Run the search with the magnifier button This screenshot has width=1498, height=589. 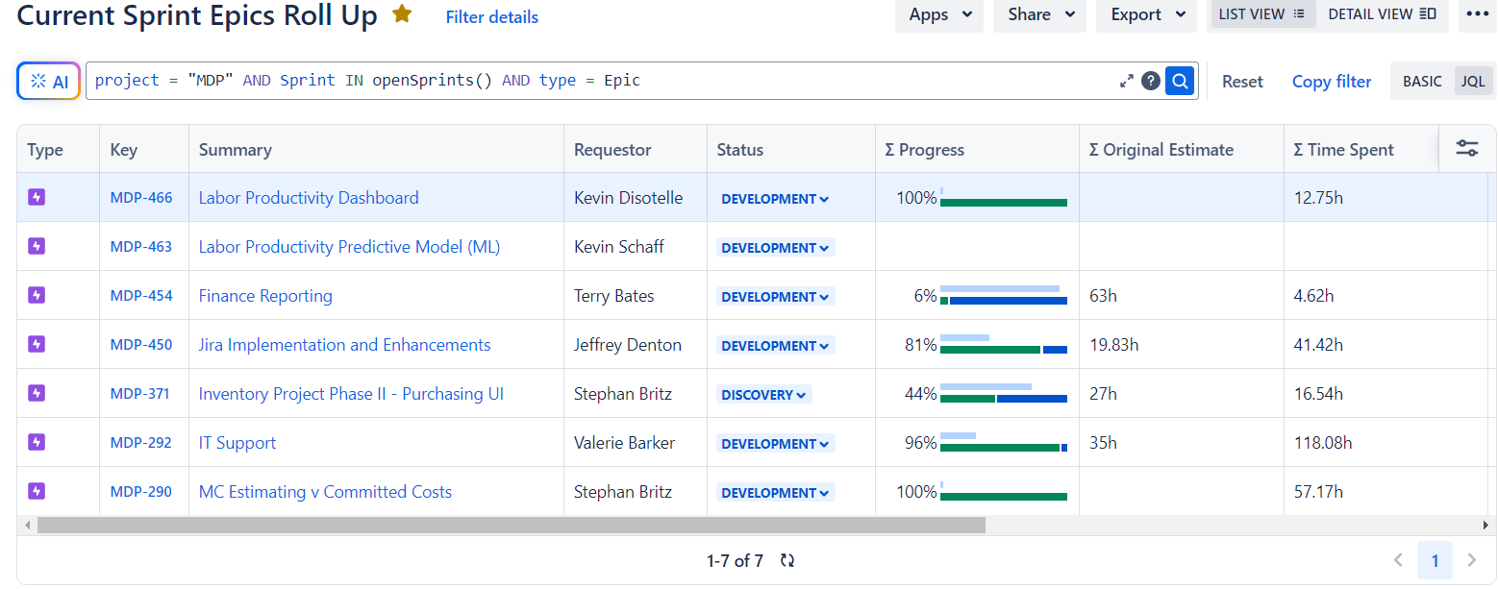1179,81
